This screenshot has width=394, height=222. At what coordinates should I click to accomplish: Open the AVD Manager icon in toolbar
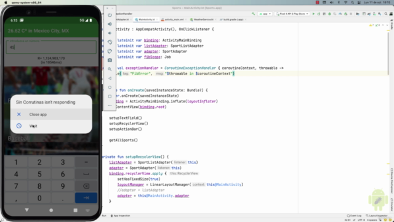(x=374, y=14)
